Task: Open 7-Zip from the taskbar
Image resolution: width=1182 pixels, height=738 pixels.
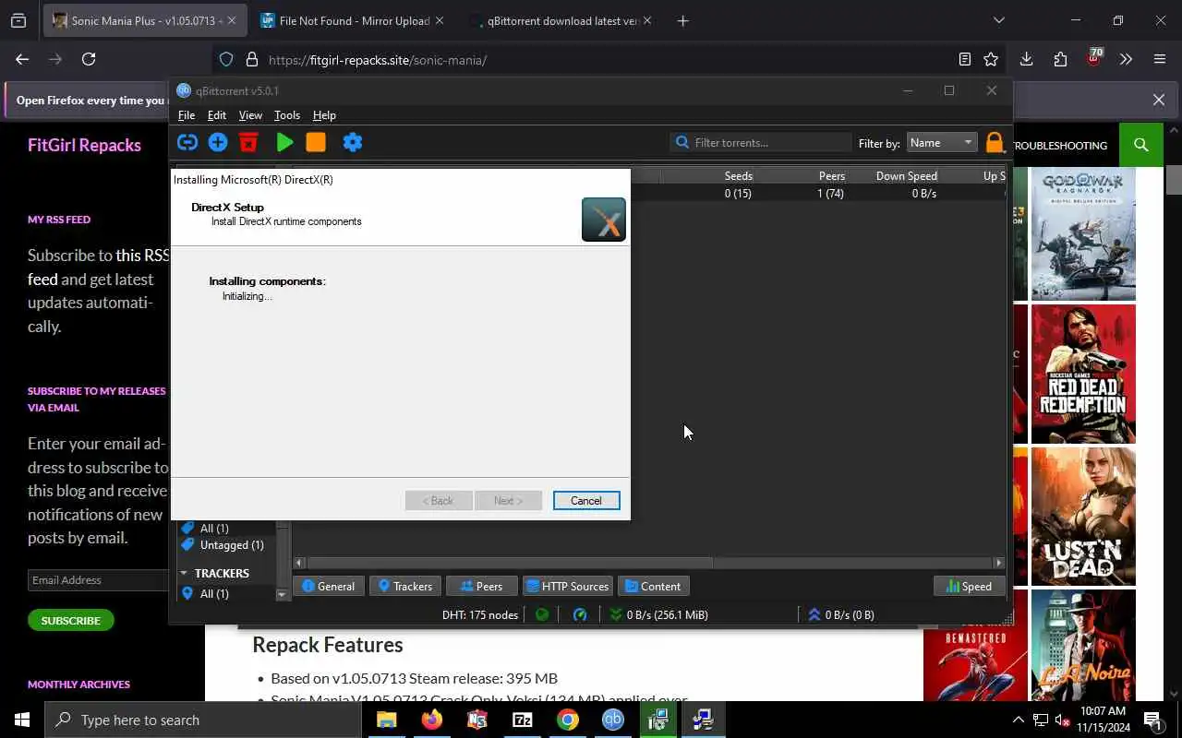Action: tap(522, 720)
